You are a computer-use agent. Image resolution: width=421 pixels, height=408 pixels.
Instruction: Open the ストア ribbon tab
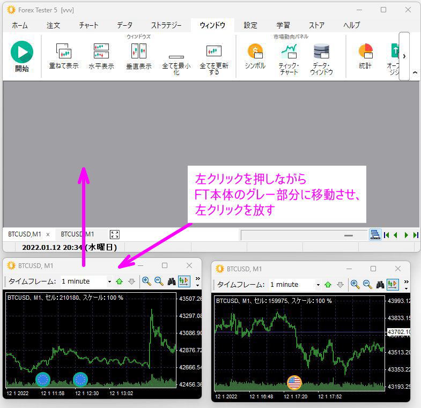316,25
